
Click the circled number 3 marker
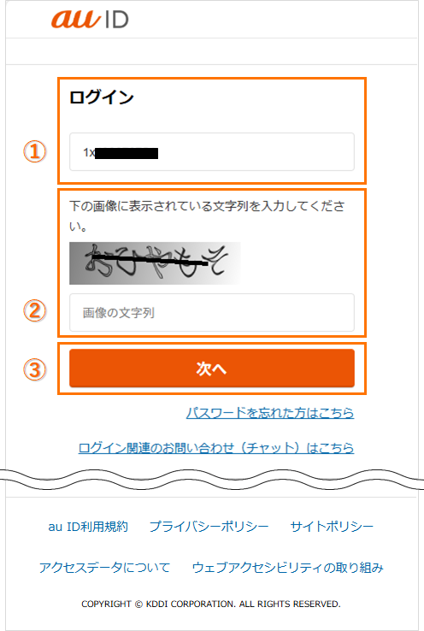(x=34, y=370)
